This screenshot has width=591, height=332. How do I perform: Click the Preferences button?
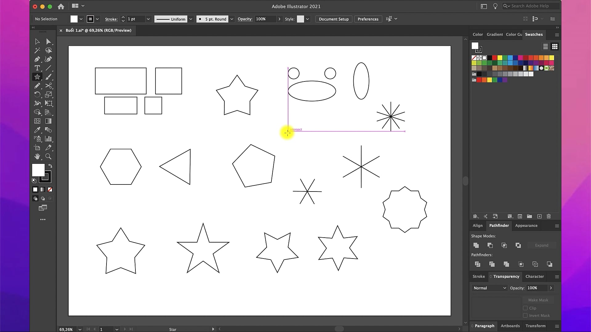pyautogui.click(x=368, y=19)
